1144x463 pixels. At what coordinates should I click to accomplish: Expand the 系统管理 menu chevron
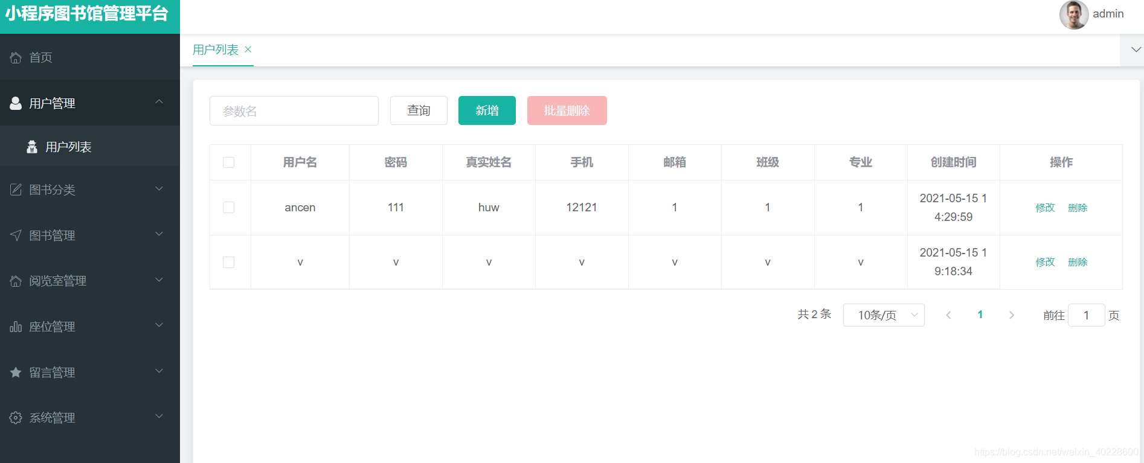159,417
